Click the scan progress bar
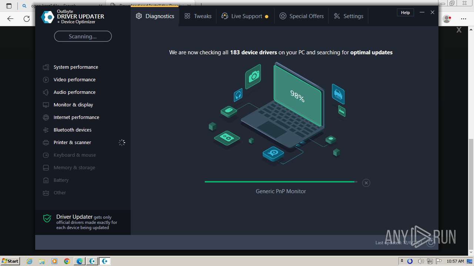 281,182
